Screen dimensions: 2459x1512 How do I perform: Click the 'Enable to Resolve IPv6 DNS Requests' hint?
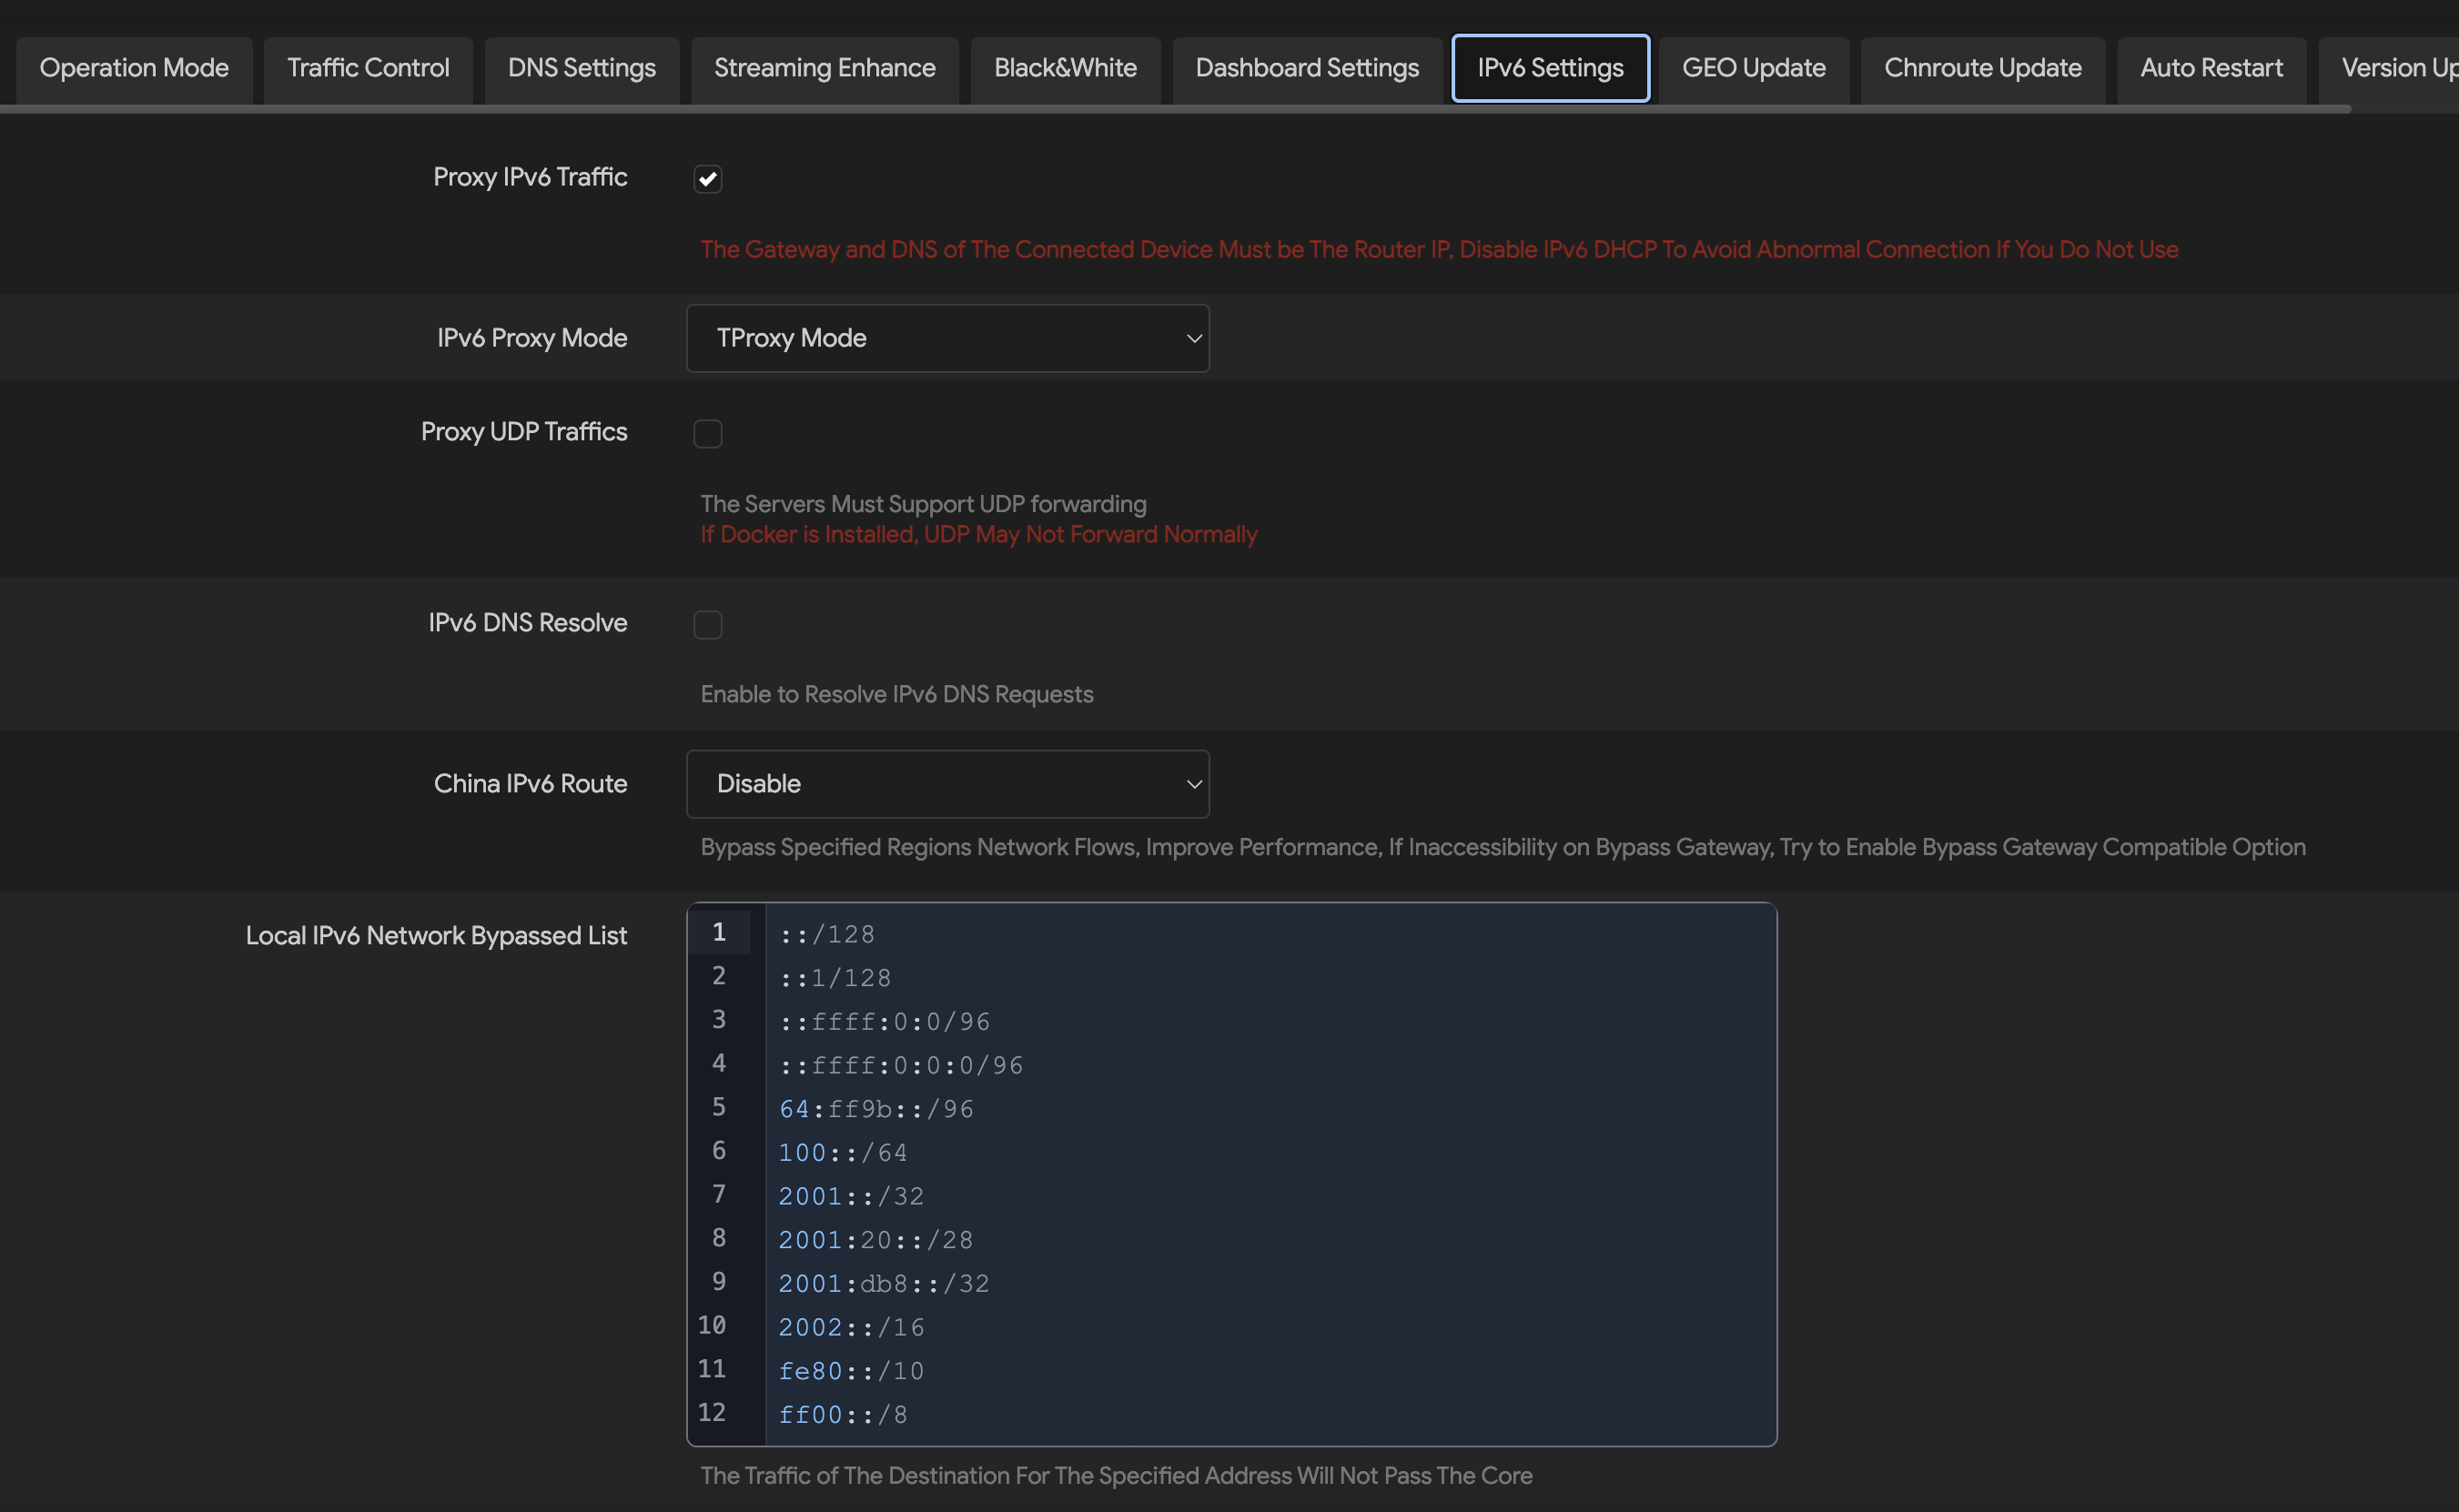click(896, 695)
